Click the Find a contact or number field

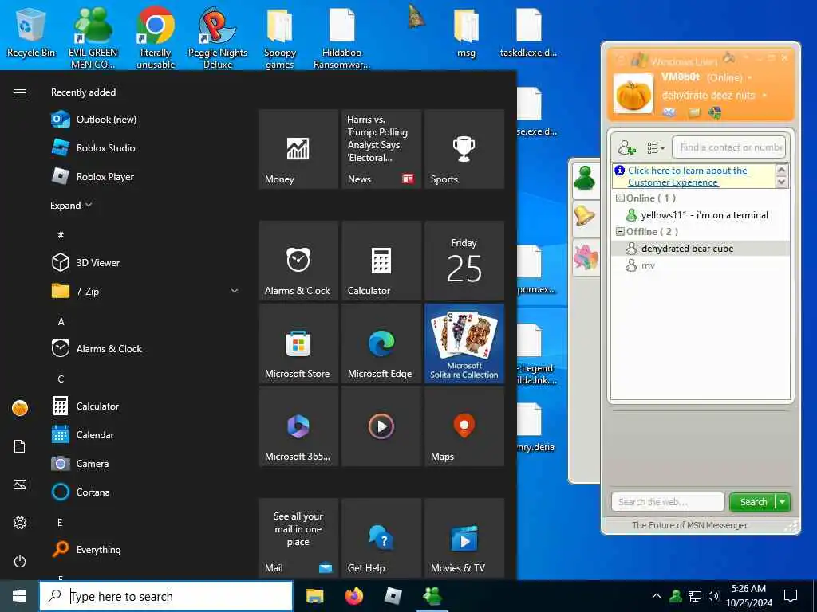(728, 147)
